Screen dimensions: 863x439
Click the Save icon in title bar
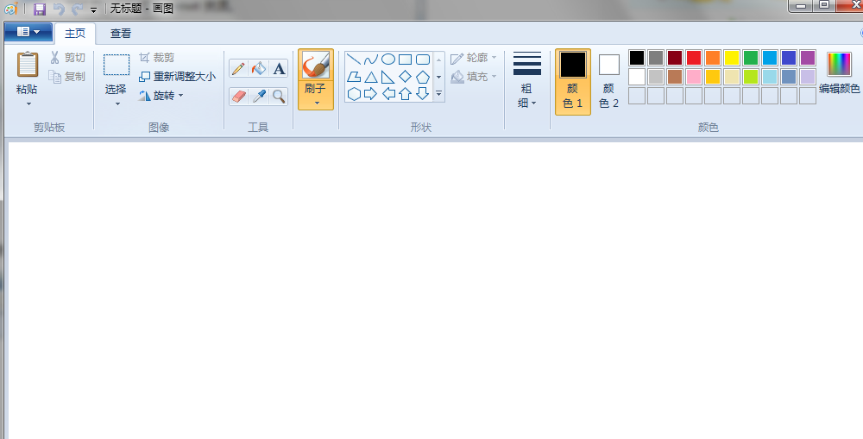point(40,9)
